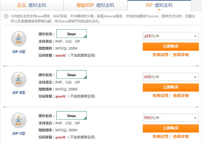Click the Java icon for JSP-A型
This screenshot has width=202, height=142.
point(19,39)
